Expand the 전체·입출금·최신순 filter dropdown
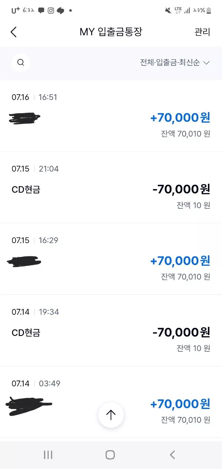 pos(175,63)
